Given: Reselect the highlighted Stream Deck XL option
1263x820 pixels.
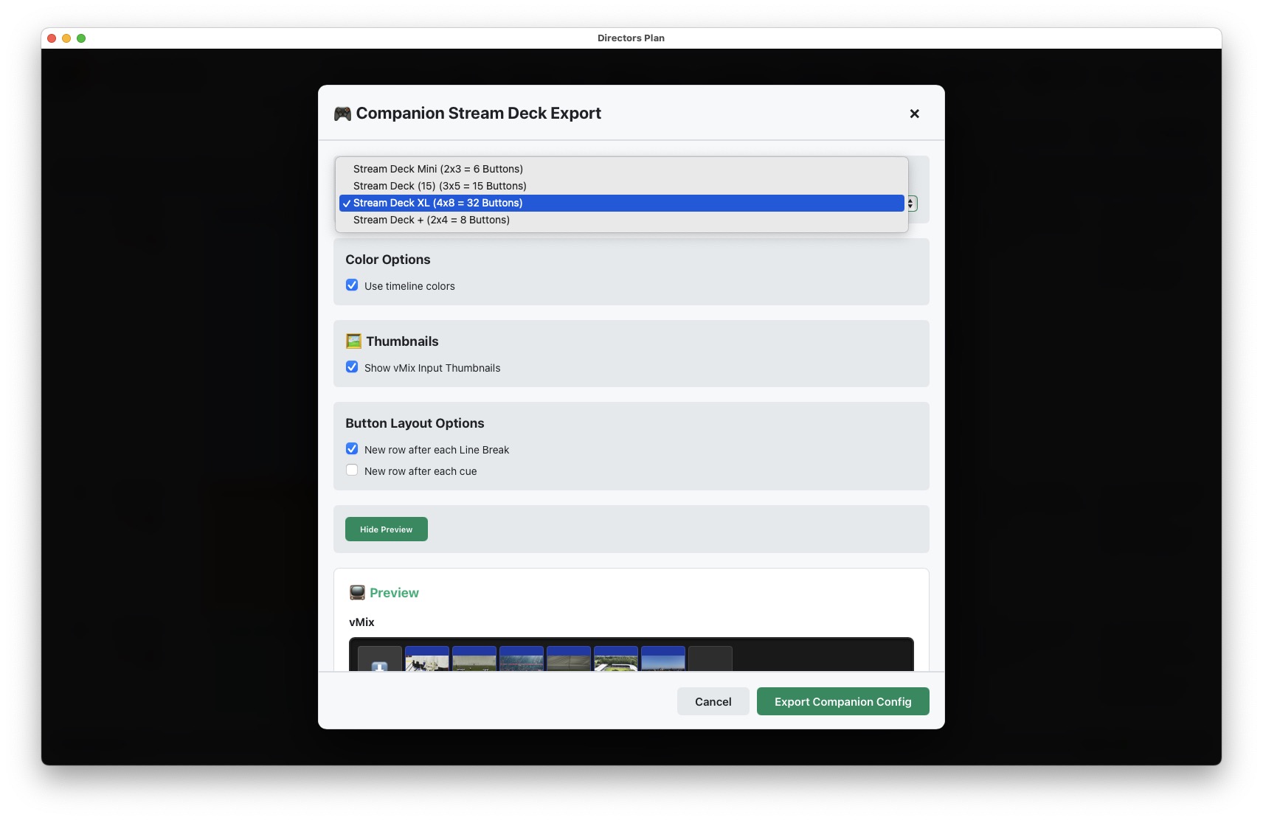Looking at the screenshot, I should (437, 202).
